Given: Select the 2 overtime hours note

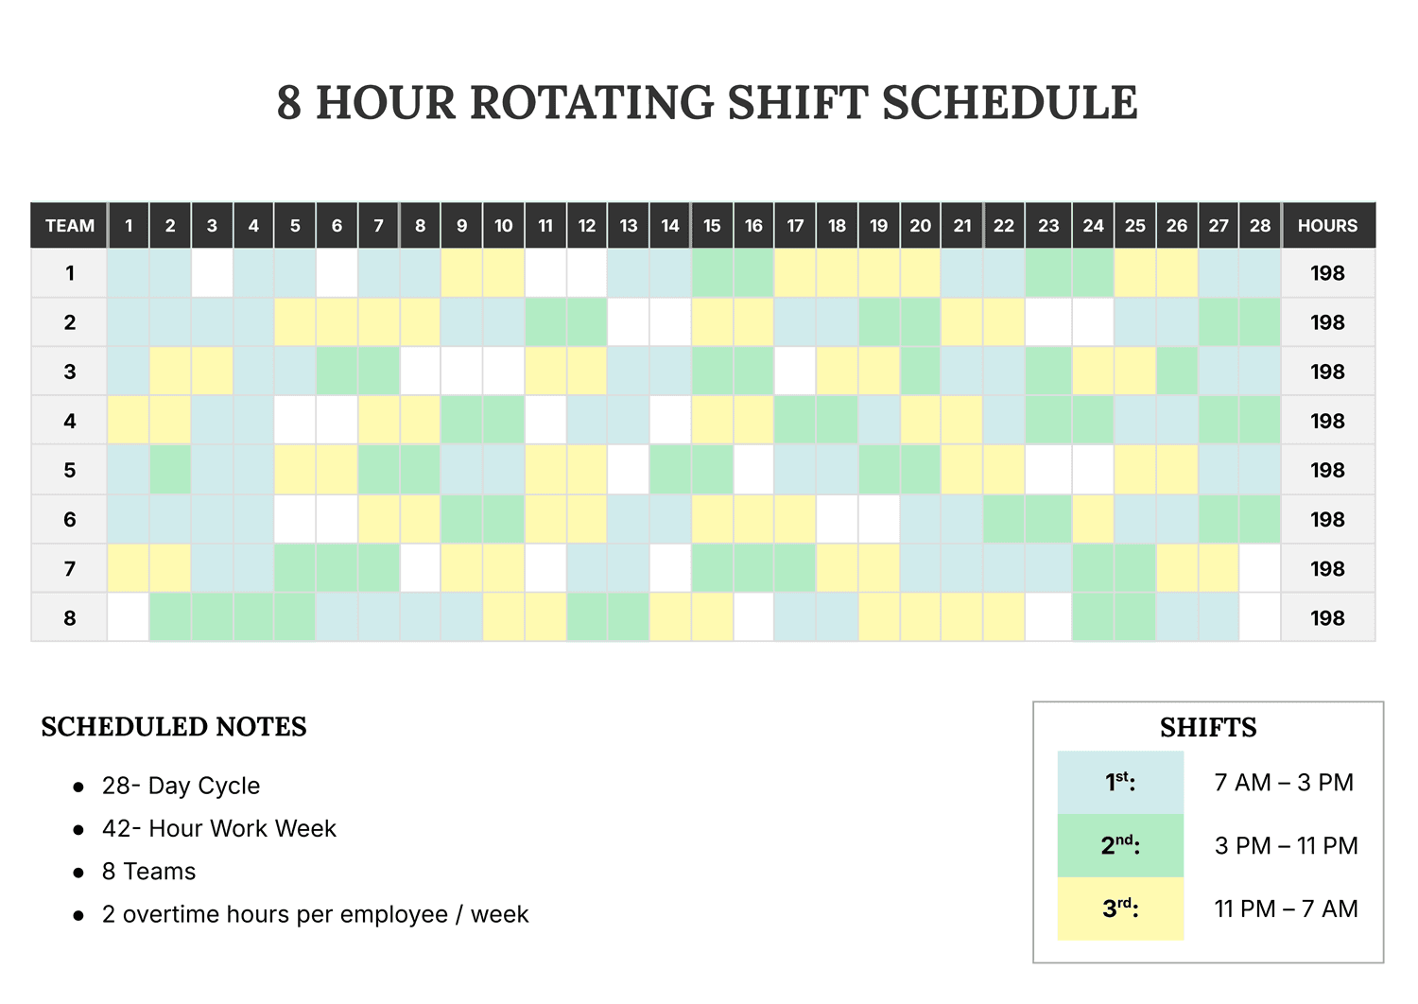Looking at the screenshot, I should point(316,914).
